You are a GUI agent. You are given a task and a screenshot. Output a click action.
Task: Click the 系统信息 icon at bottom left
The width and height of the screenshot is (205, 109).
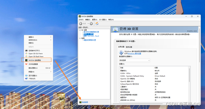pos(80,102)
